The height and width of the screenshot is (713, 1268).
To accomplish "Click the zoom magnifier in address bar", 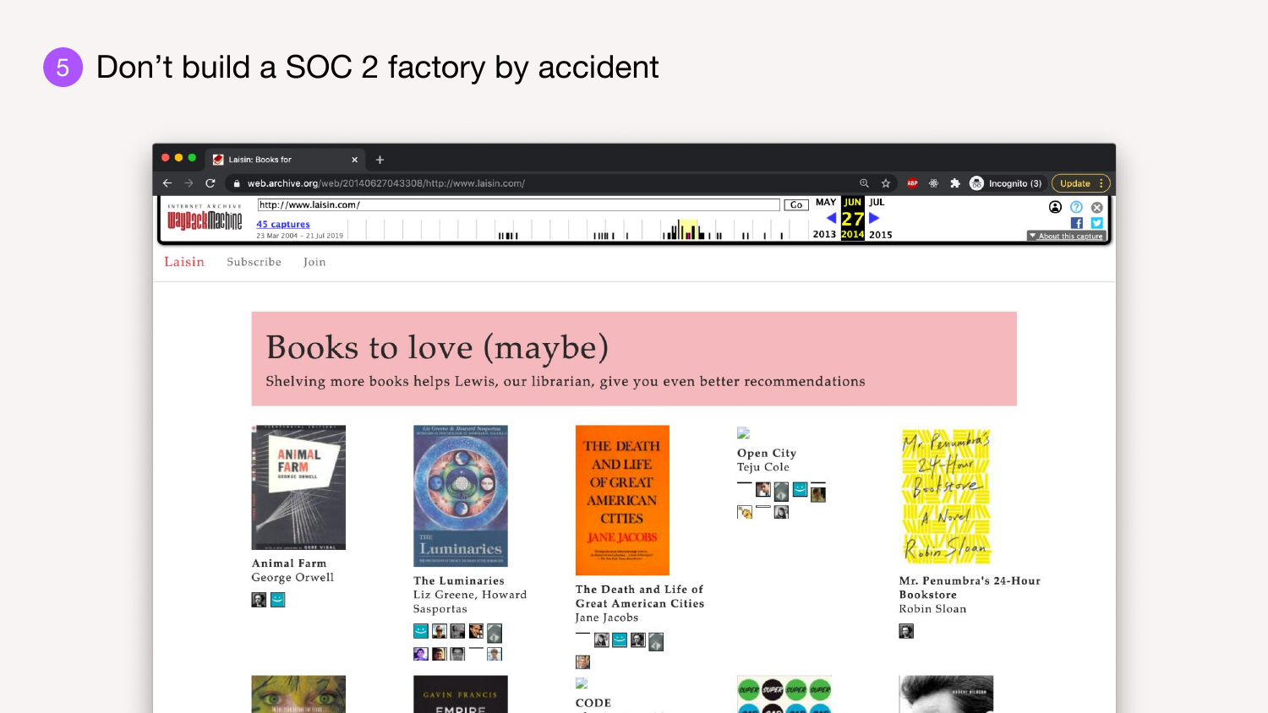I will [x=864, y=183].
